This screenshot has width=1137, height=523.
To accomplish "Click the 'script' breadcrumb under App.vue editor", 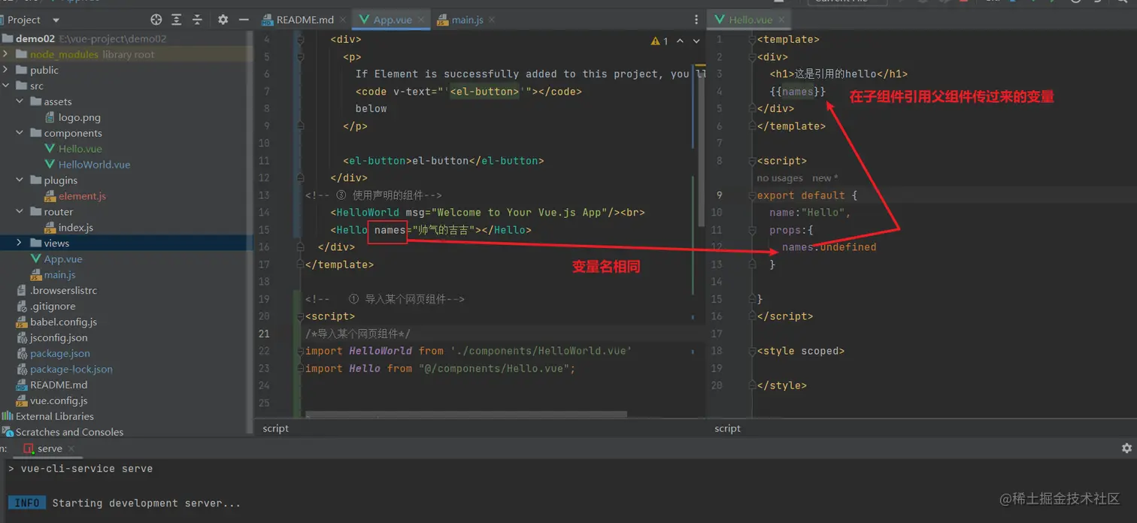I will tap(275, 428).
